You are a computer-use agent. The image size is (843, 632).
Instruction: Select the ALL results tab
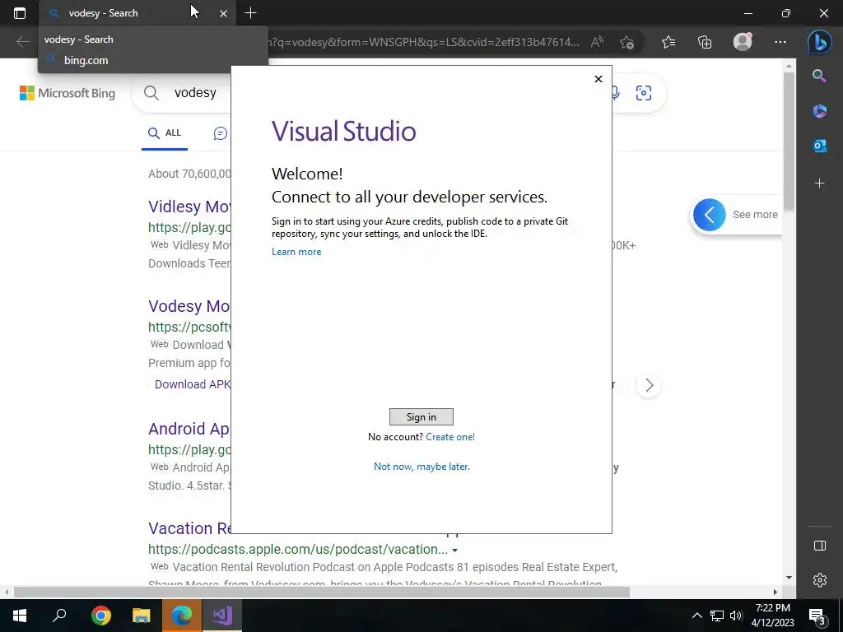coord(165,132)
